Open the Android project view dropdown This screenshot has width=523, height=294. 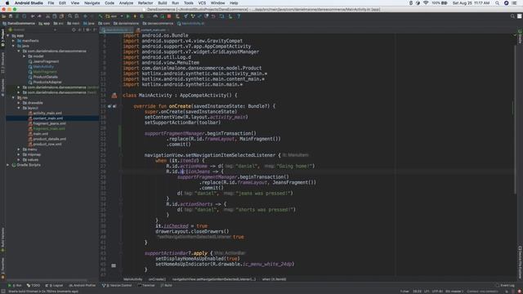32,29
